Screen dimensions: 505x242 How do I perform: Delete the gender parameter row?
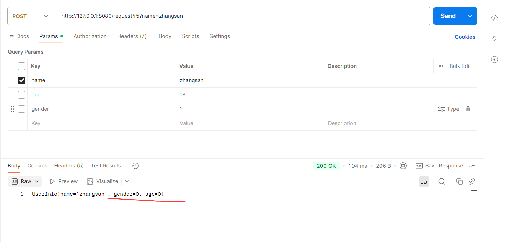[468, 109]
